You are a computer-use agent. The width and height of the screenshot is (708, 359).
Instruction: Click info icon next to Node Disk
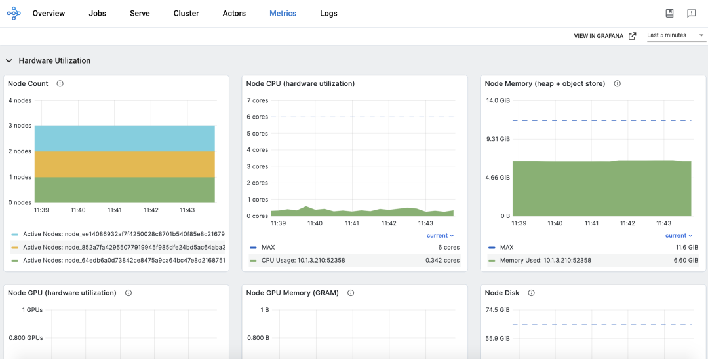tap(531, 293)
